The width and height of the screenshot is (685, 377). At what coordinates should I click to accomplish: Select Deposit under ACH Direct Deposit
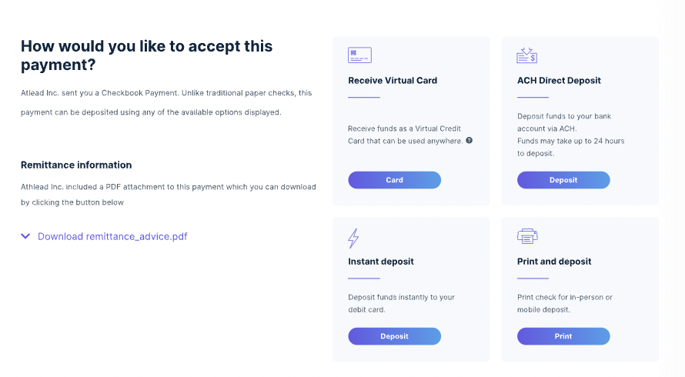(x=563, y=180)
